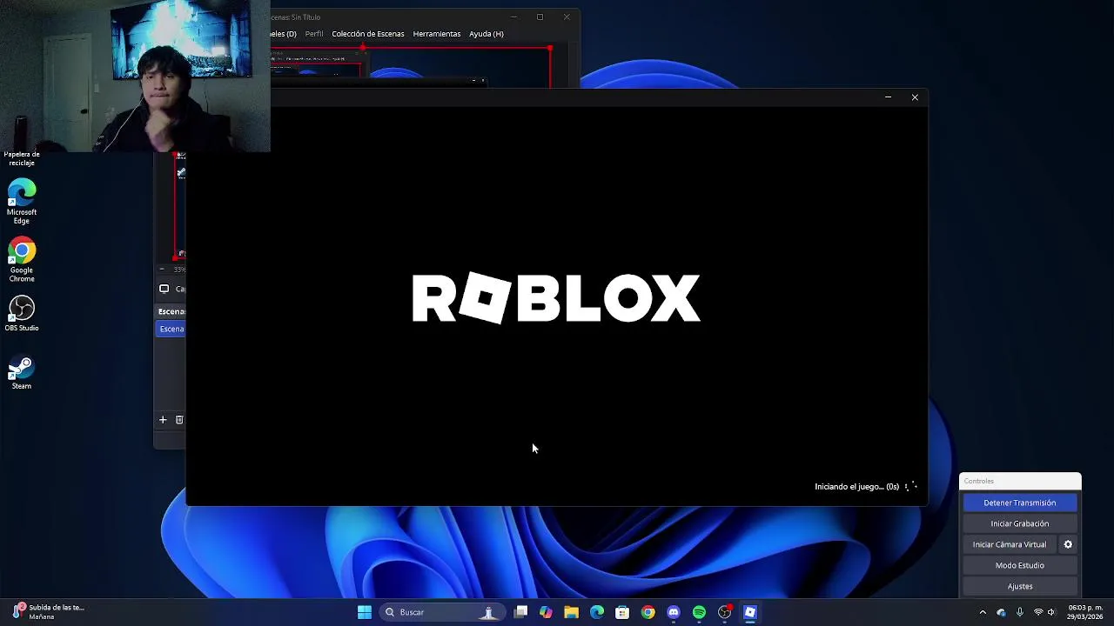
Task: Click the 'Iniciando el juego...' status text
Action: [856, 487]
